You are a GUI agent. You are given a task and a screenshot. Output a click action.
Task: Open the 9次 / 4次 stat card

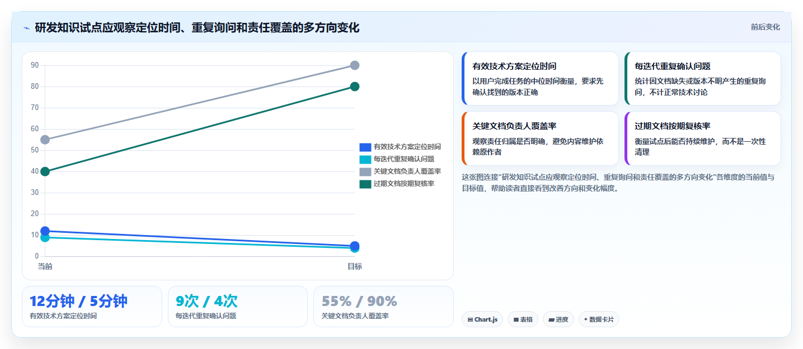click(238, 307)
